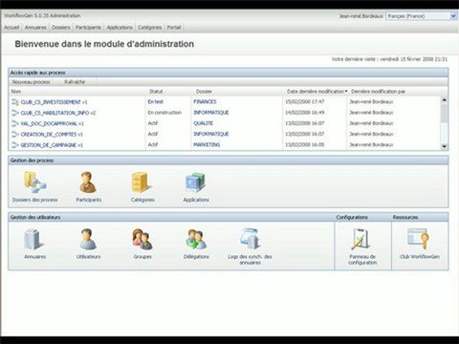Open CLUB_CS_INVESTISSEMENT v1 process link
The height and width of the screenshot is (344, 459).
(54, 102)
